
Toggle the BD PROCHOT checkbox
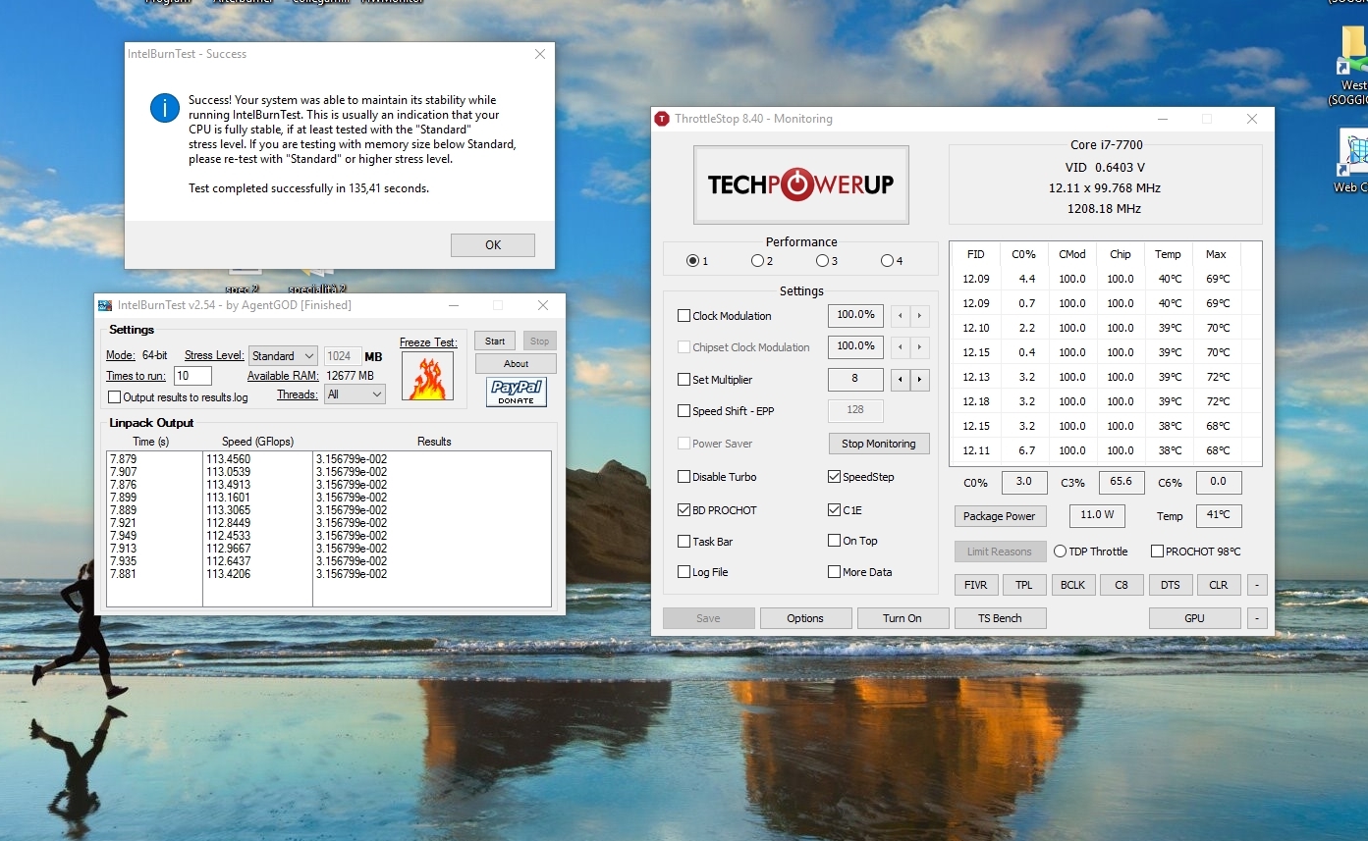[x=684, y=510]
